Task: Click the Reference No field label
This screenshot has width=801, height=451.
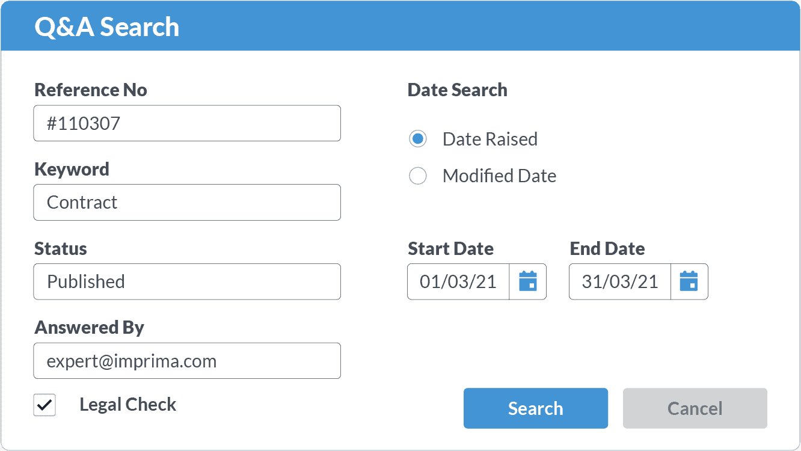Action: pyautogui.click(x=91, y=90)
